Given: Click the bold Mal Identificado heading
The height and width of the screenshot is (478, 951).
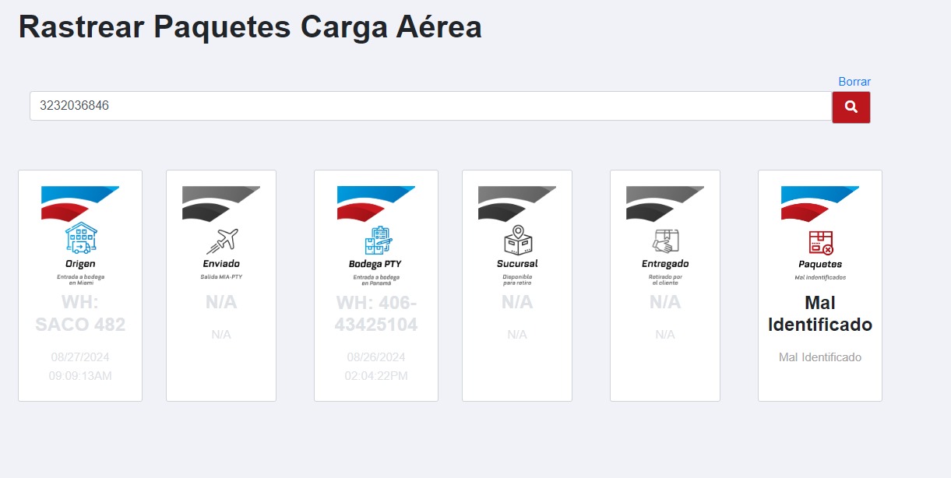Looking at the screenshot, I should (x=820, y=314).
